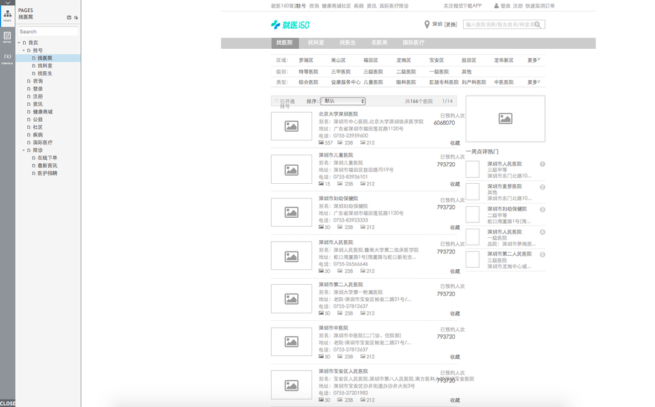Click image placeholder for 北京大学深圳医院
The image size is (655, 407).
(292, 126)
